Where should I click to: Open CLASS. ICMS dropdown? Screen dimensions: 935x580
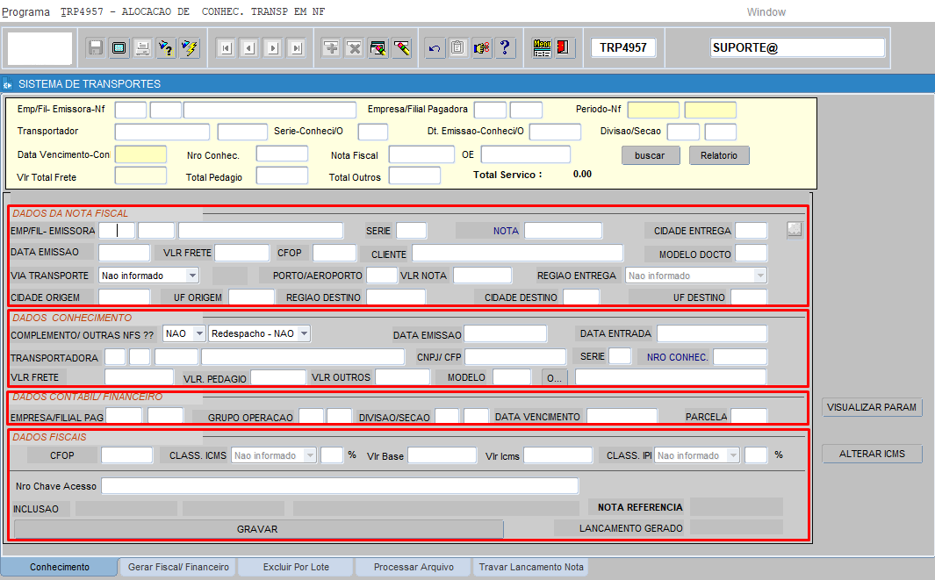click(x=310, y=455)
